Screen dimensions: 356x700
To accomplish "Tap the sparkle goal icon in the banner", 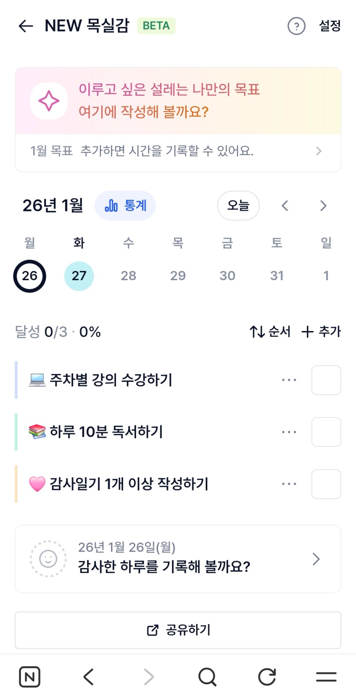I will coord(49,101).
